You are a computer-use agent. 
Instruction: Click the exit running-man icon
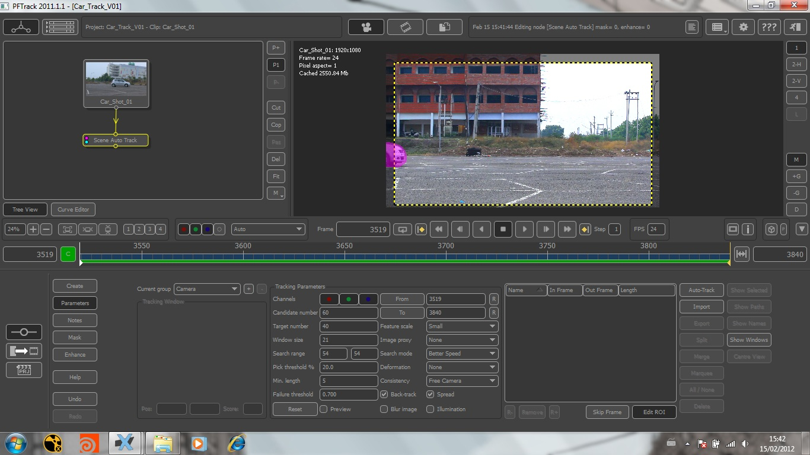pos(794,27)
